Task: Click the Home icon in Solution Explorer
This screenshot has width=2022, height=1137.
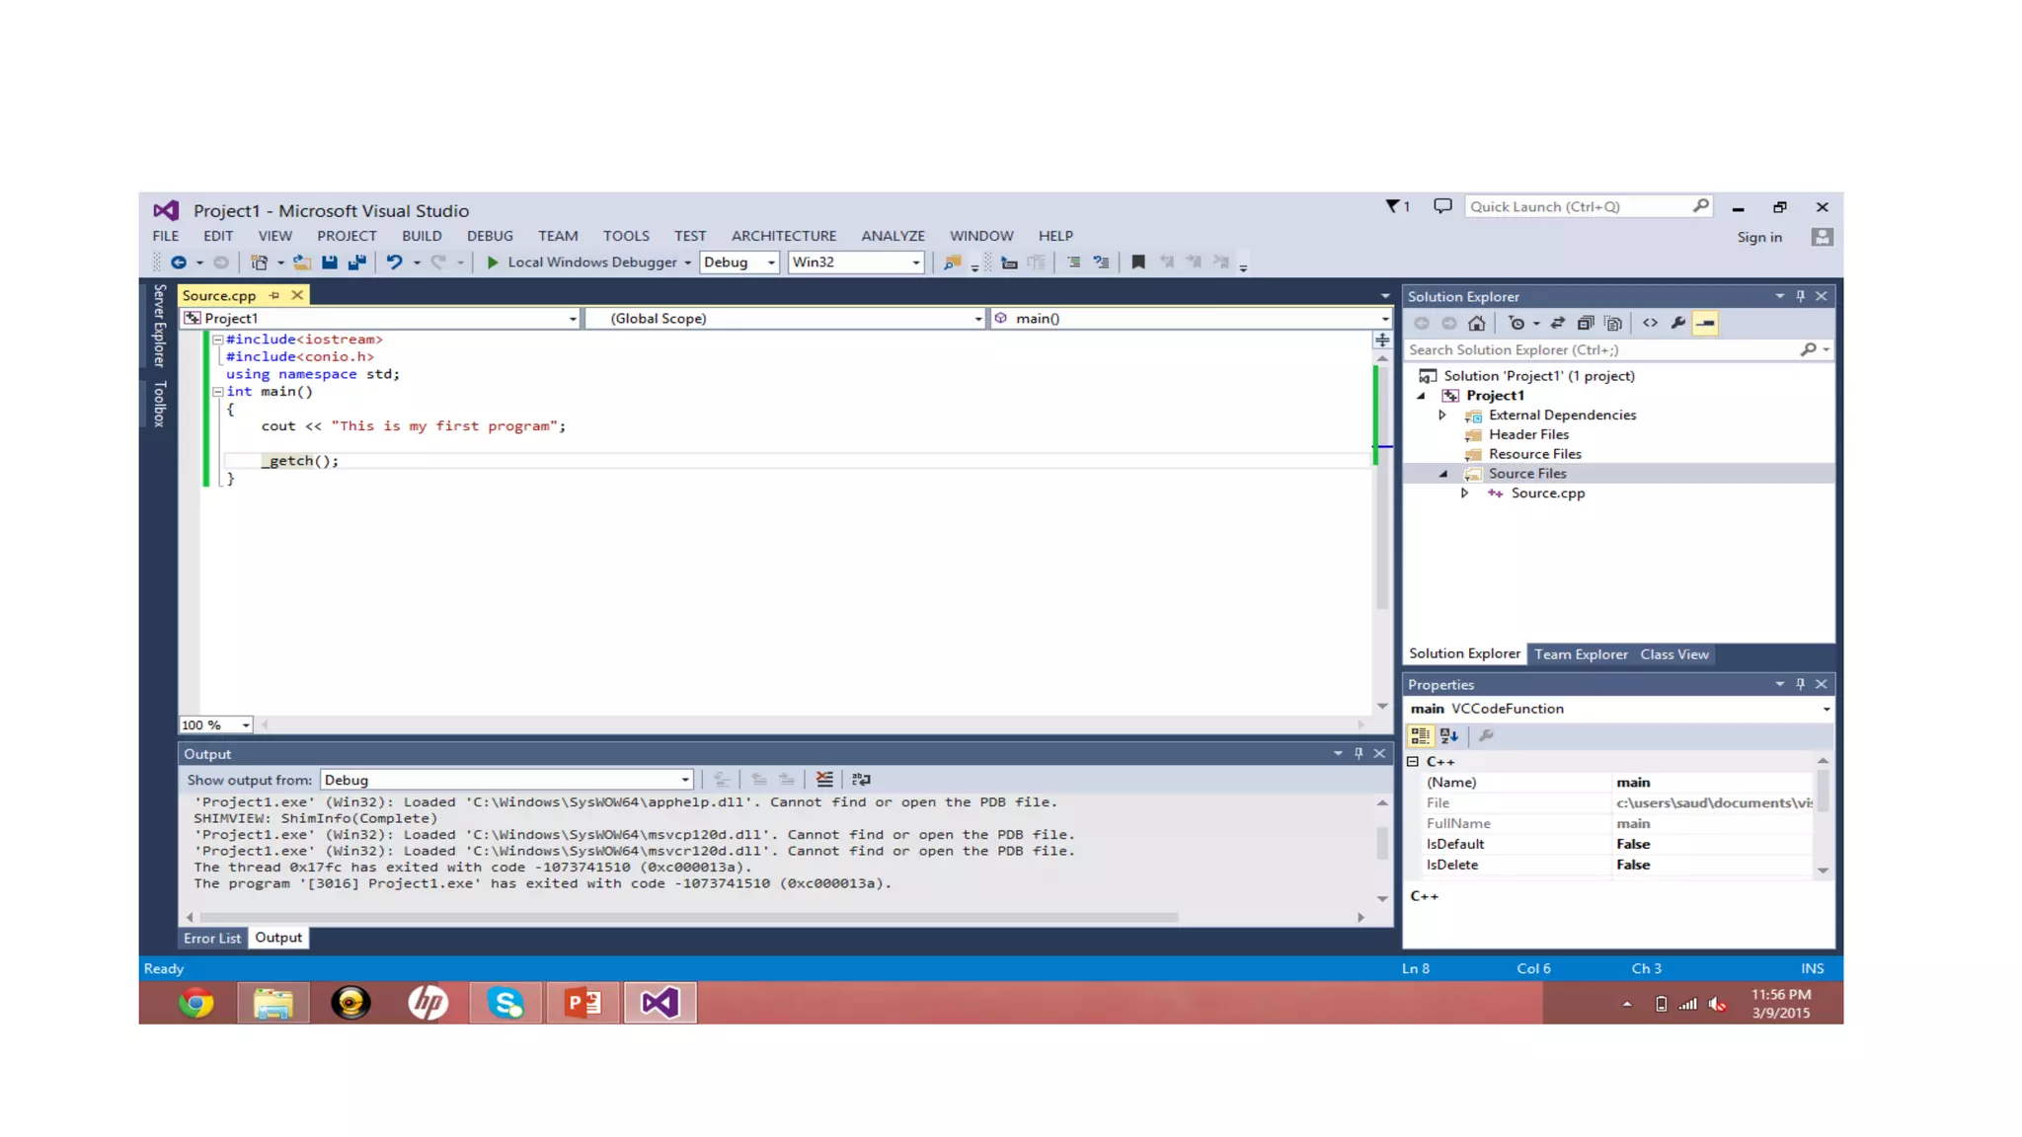Action: (1477, 324)
